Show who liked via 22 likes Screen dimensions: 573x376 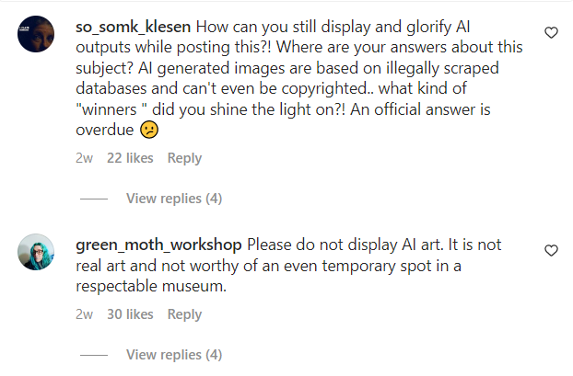point(130,158)
